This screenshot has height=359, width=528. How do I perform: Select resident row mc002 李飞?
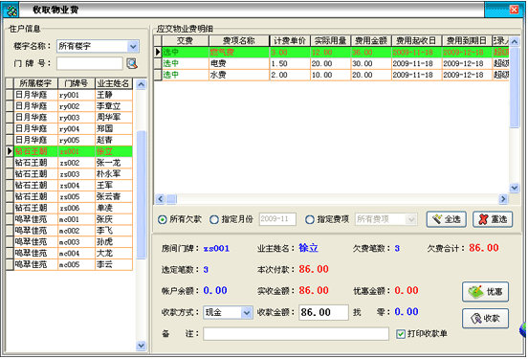[69, 231]
